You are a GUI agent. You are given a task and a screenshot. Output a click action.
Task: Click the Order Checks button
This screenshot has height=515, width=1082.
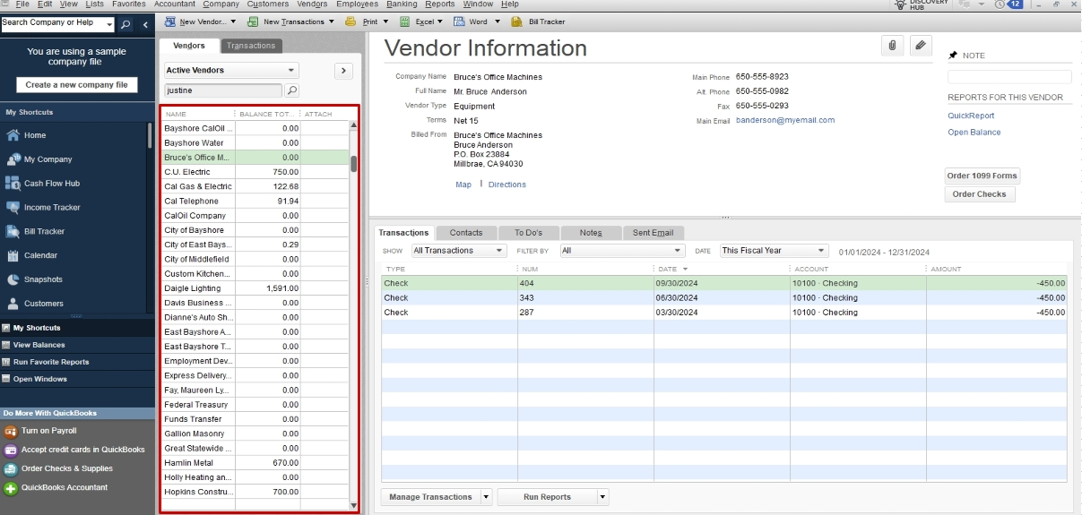pyautogui.click(x=979, y=194)
